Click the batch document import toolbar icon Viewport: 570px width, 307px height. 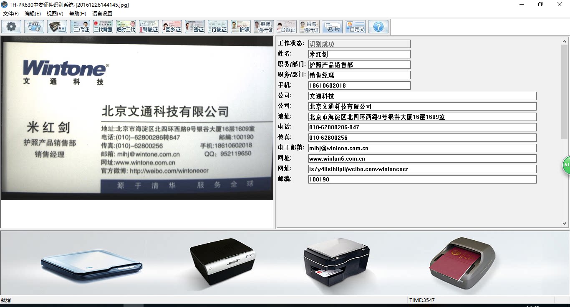[34, 27]
